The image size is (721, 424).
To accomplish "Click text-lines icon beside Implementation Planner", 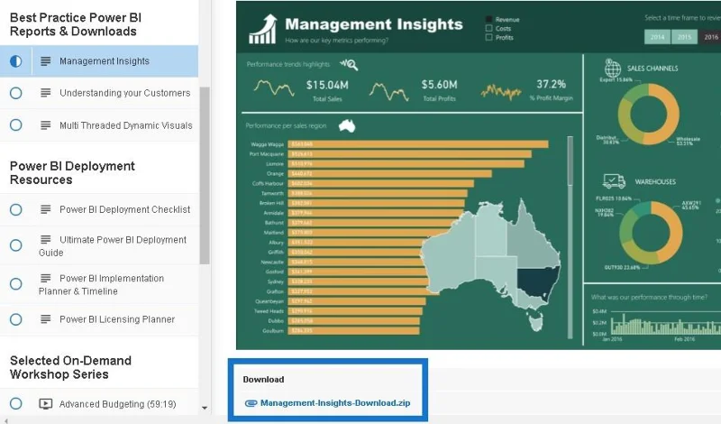I will [46, 278].
